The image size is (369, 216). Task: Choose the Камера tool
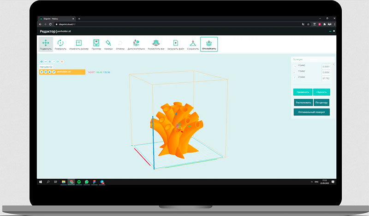tap(108, 44)
